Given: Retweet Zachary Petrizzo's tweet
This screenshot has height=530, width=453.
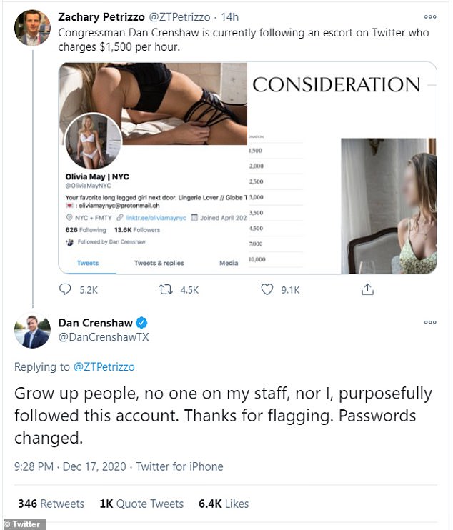Looking at the screenshot, I should (x=166, y=289).
